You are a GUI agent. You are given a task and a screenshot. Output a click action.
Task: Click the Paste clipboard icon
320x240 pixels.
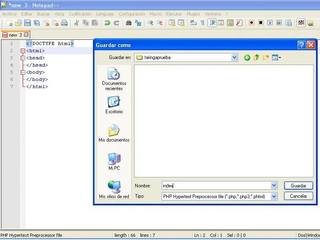coord(95,23)
